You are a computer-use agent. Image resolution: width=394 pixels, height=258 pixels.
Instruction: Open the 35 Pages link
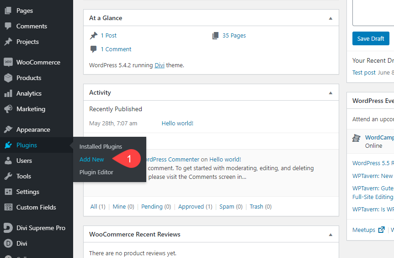[x=234, y=36]
